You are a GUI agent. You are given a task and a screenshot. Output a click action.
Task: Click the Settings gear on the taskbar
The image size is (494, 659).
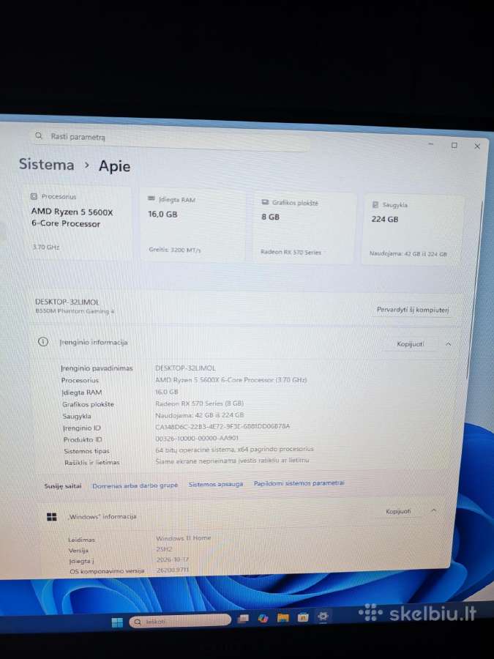(323, 616)
